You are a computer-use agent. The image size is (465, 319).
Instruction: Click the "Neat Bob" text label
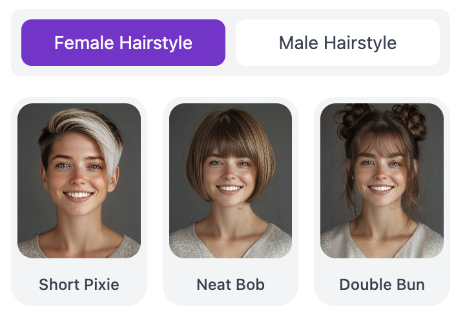pyautogui.click(x=231, y=285)
